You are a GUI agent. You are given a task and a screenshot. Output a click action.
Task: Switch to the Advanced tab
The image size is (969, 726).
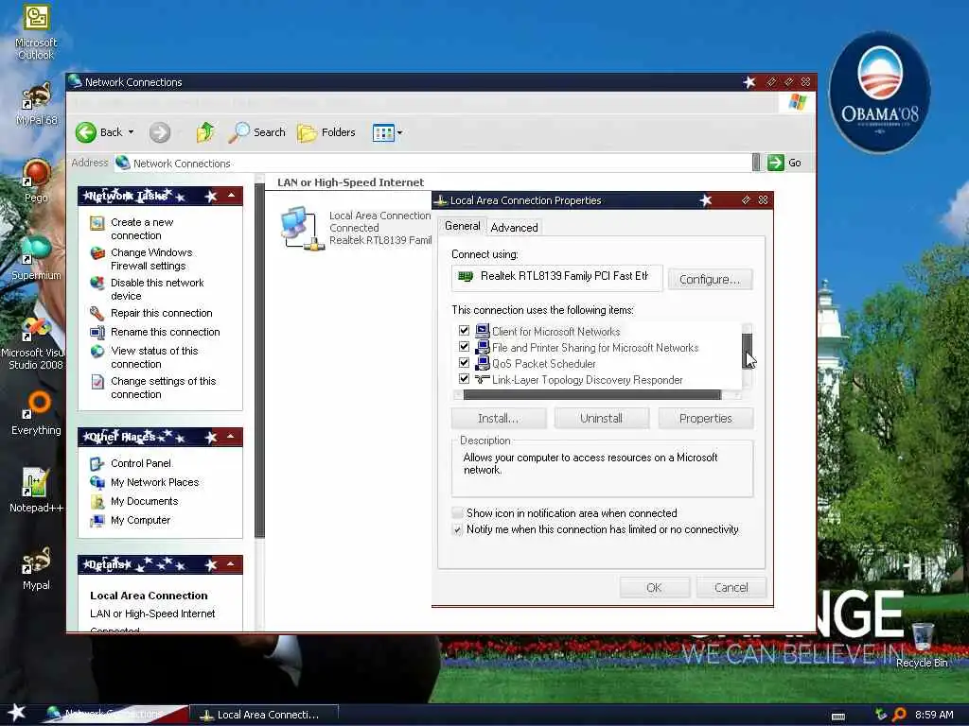pyautogui.click(x=514, y=227)
